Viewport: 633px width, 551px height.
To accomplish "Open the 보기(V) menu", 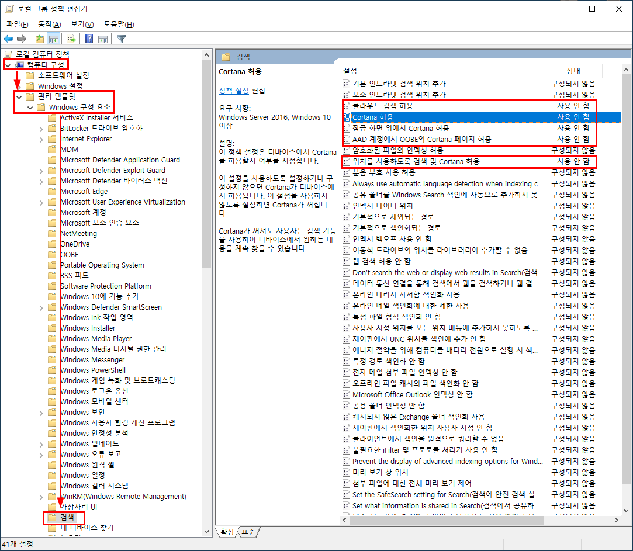I will 82,24.
